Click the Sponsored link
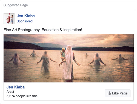The image size is (137, 104). click(25, 21)
